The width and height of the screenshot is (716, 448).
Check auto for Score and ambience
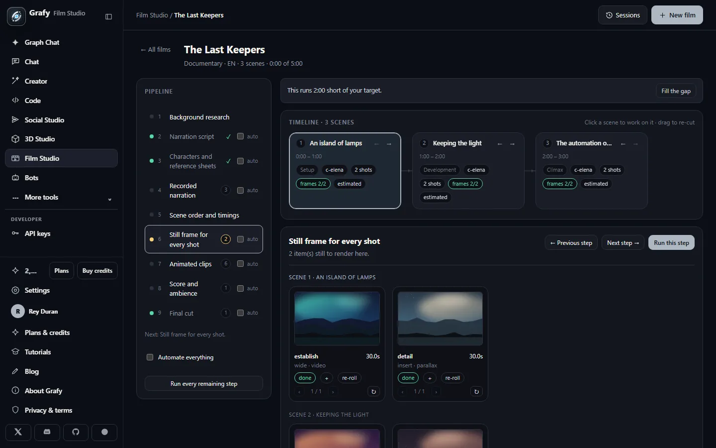click(240, 288)
